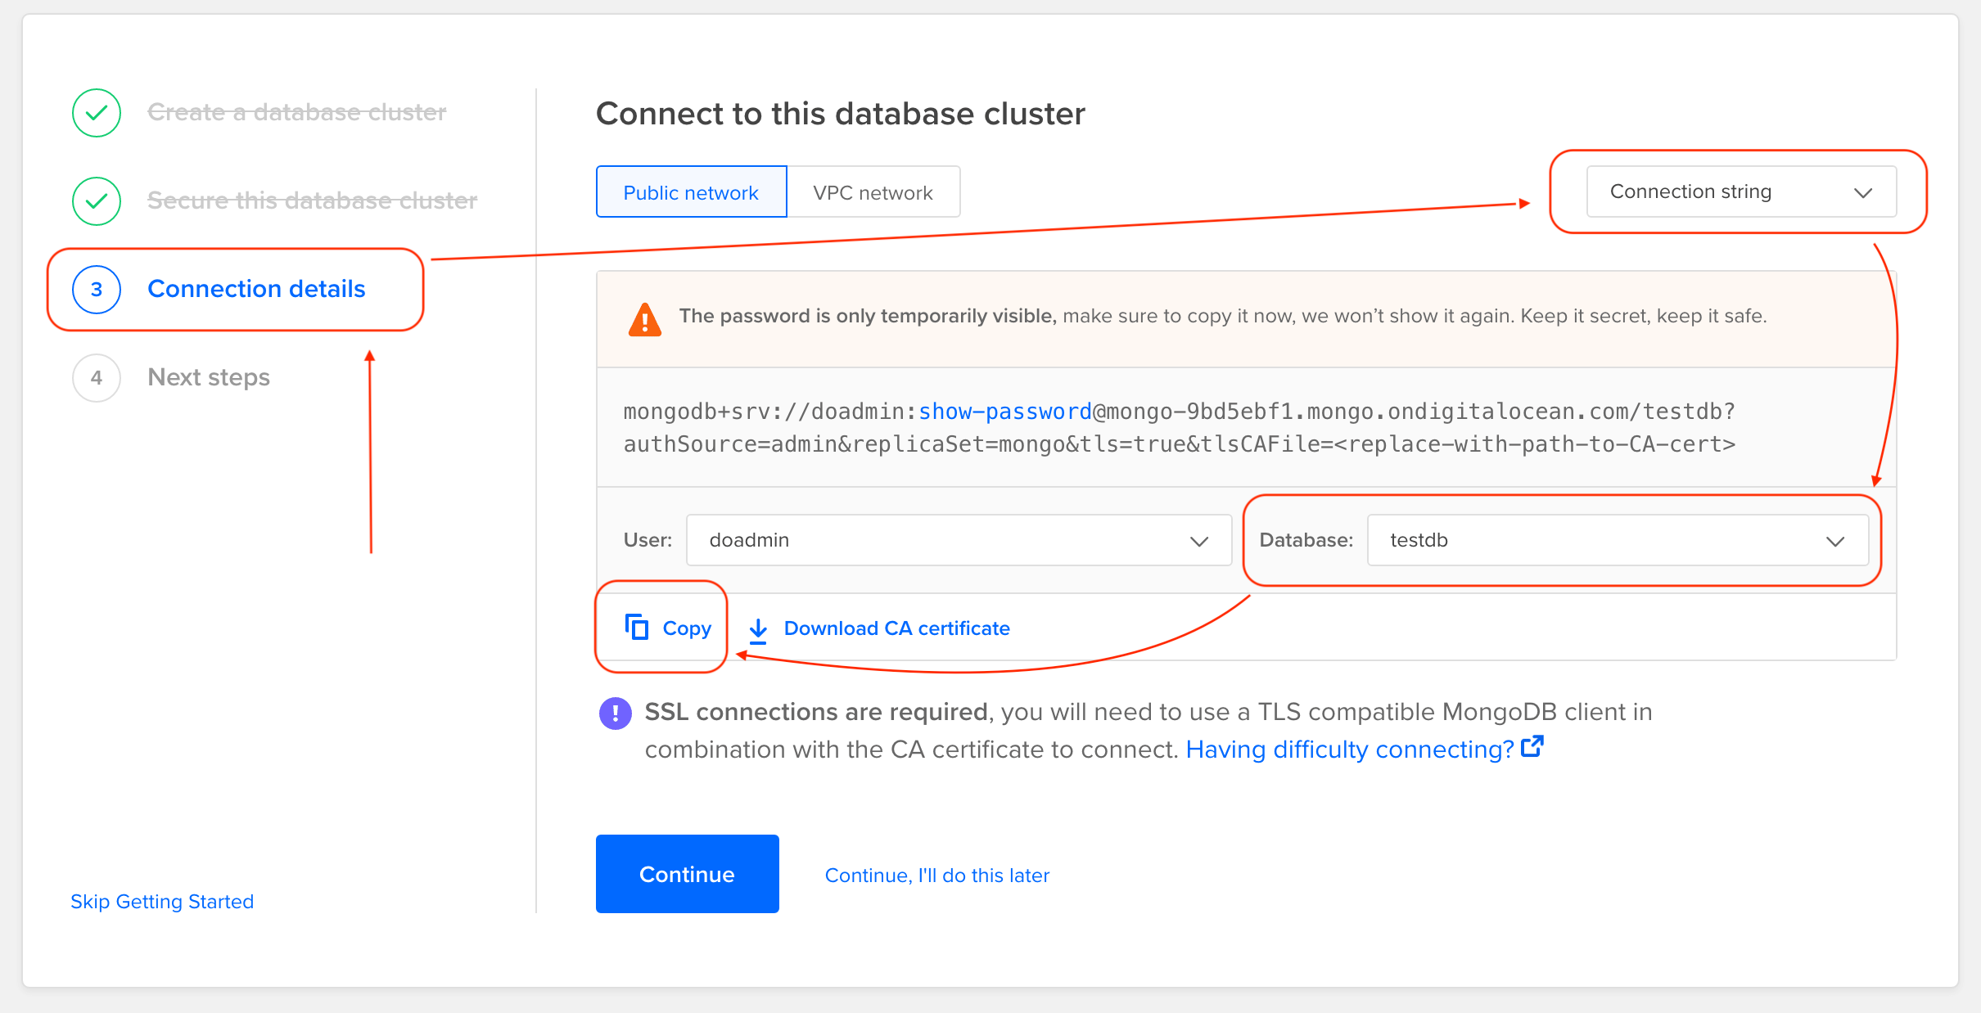This screenshot has height=1013, width=1981.
Task: Select the Public network tab
Action: (690, 192)
